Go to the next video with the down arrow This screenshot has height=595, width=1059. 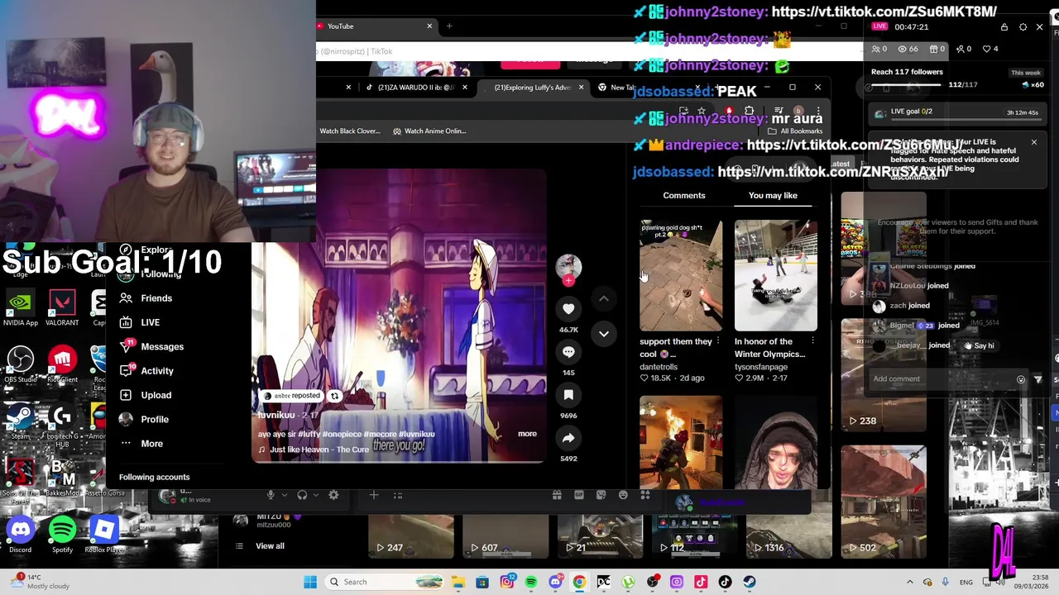click(x=604, y=334)
